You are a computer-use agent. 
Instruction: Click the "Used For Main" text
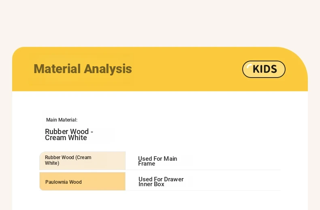tap(158, 159)
